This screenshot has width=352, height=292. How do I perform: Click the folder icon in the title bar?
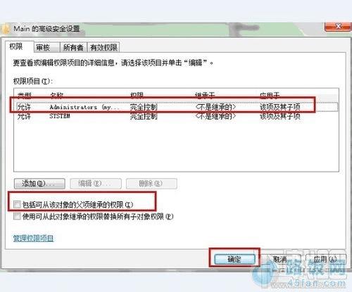click(x=5, y=30)
